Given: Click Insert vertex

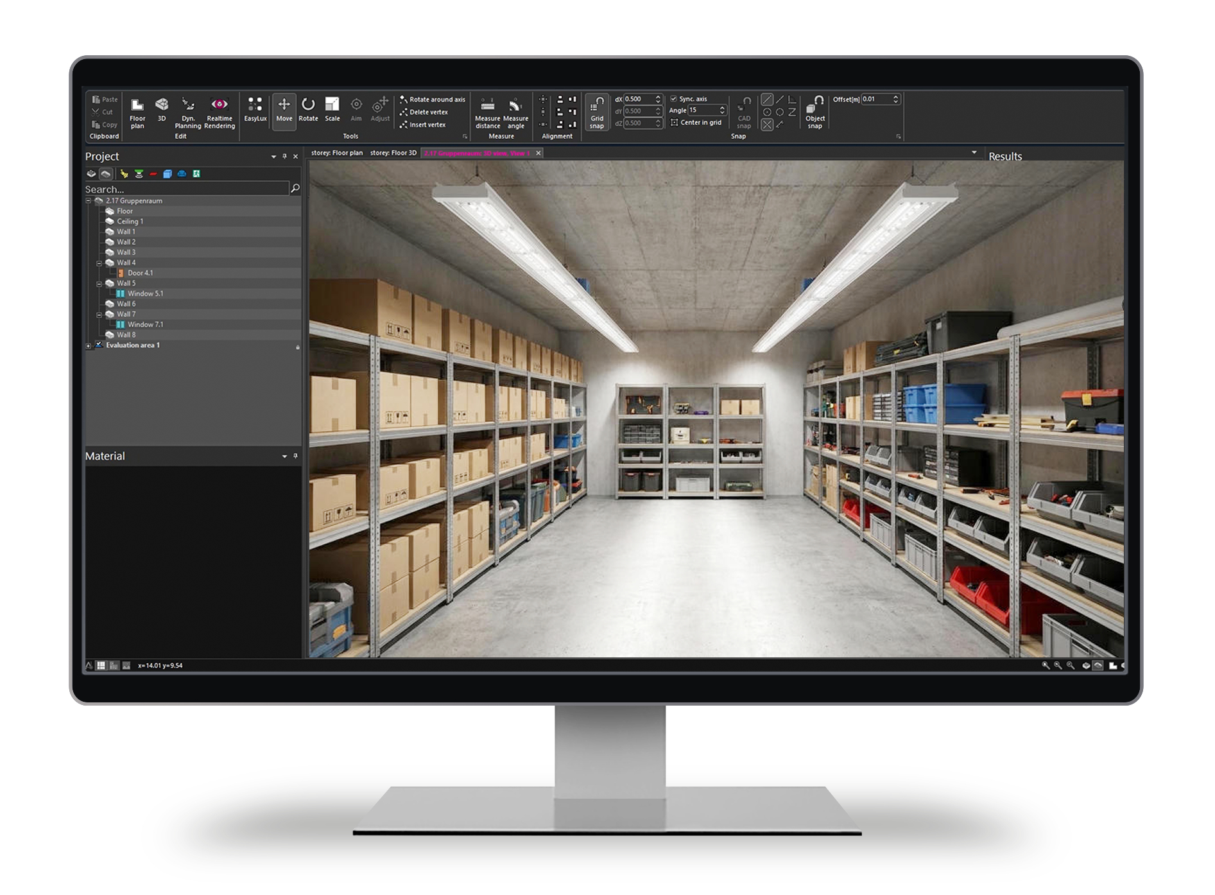Looking at the screenshot, I should point(422,125).
